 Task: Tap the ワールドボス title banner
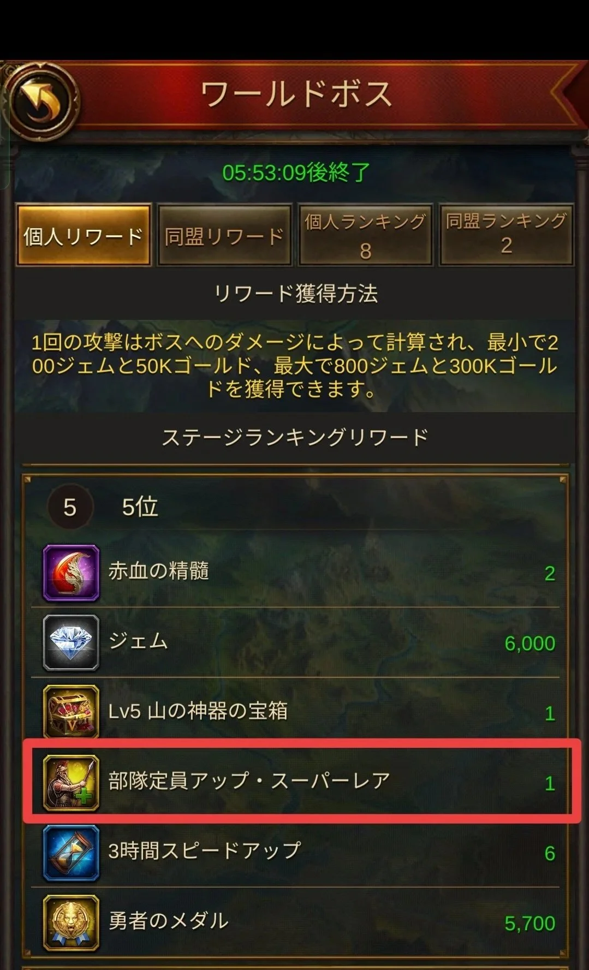tap(296, 94)
